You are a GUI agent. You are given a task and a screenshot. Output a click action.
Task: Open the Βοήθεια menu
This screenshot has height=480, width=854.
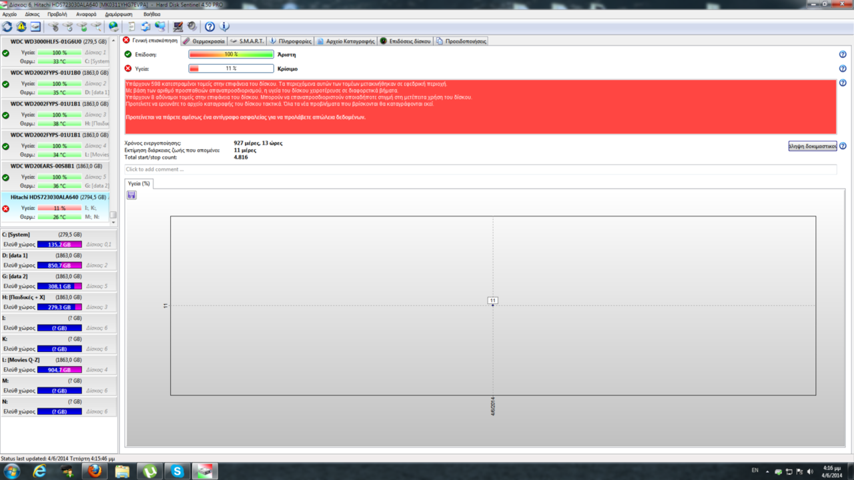coord(151,14)
